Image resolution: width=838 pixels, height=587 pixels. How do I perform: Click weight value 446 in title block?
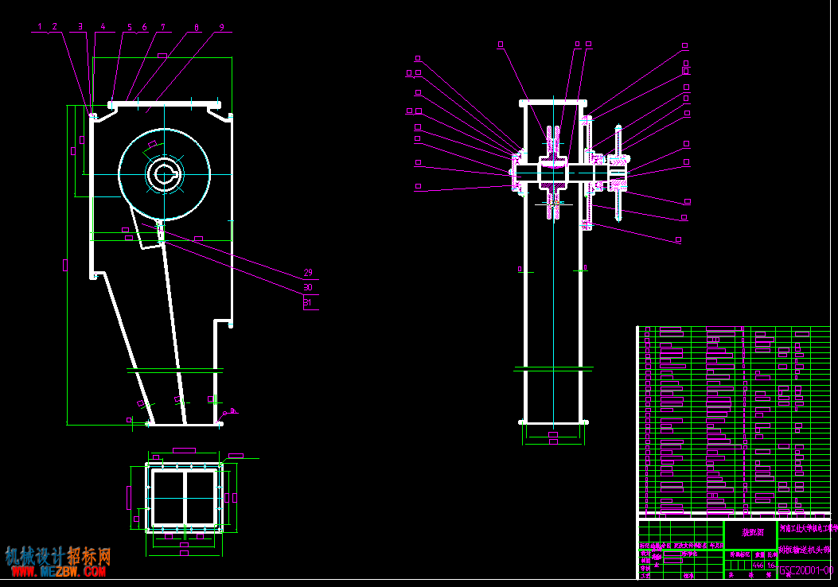[x=758, y=565]
